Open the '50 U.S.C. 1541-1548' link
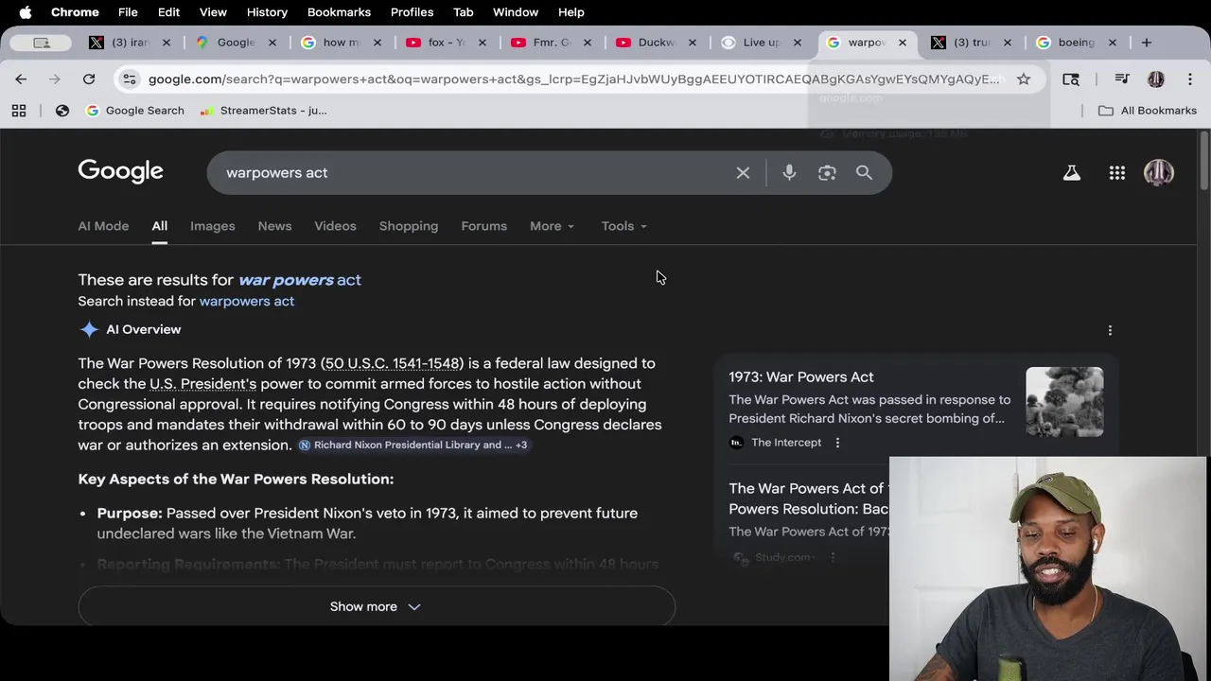1211x681 pixels. click(392, 363)
